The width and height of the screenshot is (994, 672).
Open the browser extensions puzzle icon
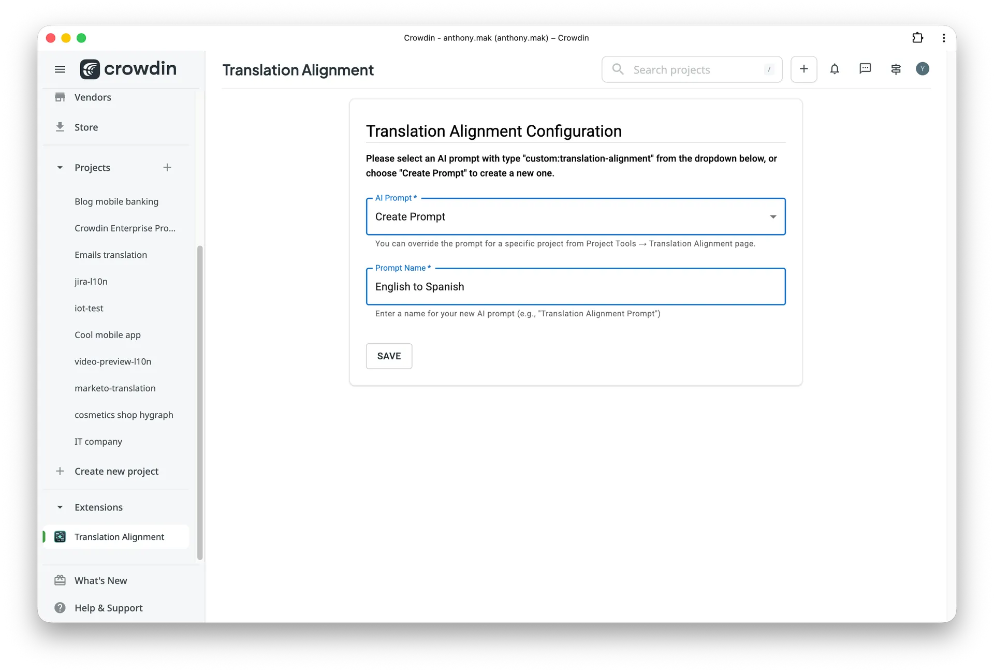(x=918, y=38)
